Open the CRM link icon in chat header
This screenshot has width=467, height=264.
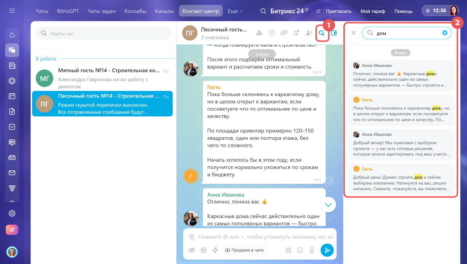coord(284,33)
